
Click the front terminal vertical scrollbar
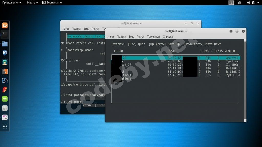(245, 80)
